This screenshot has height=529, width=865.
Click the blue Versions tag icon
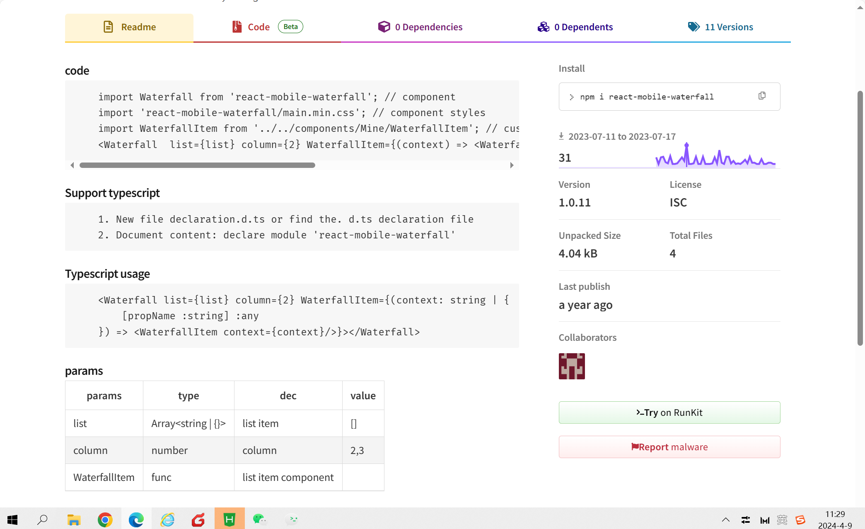(x=694, y=27)
